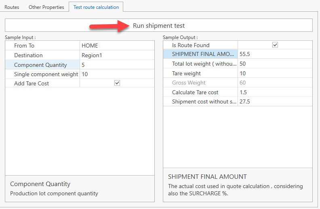Select the Shipment cost without surcharge value
This screenshot has height=209, width=320.
coord(275,101)
